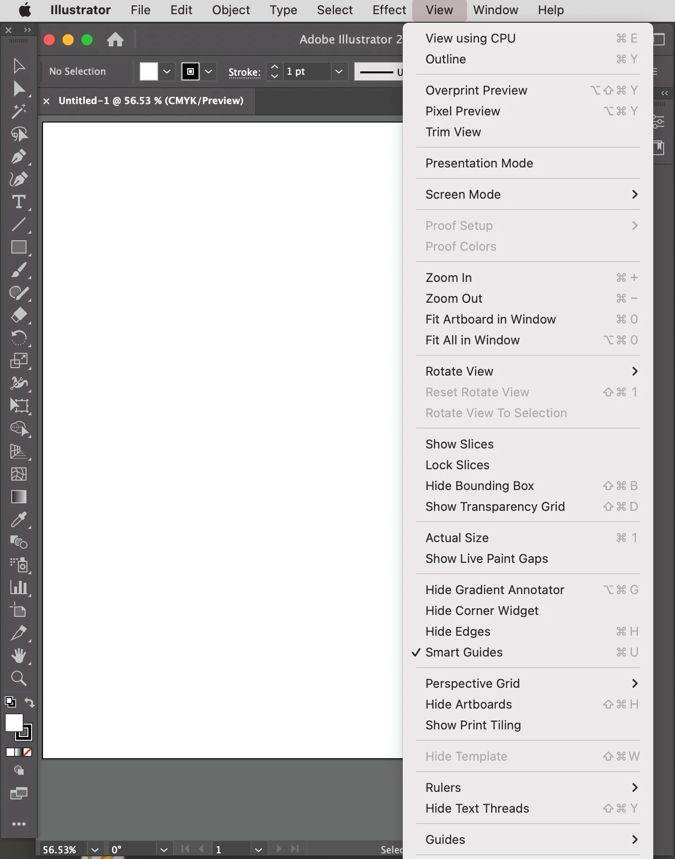675x859 pixels.
Task: Select the Lasso tool
Action: (x=19, y=134)
